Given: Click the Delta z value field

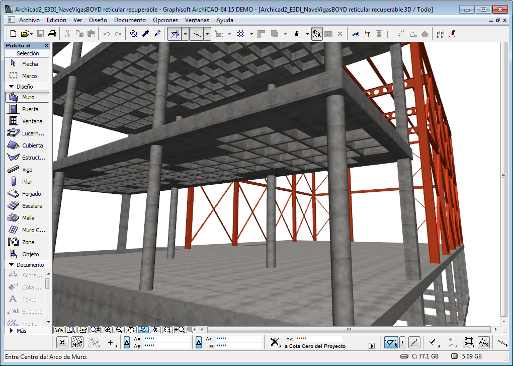Looking at the screenshot, I should (x=319, y=339).
